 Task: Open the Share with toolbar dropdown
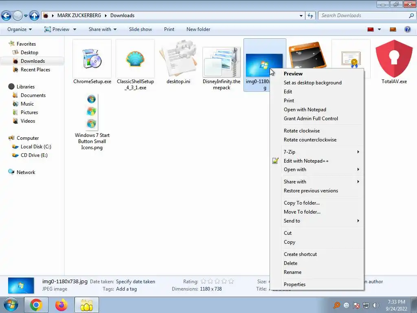click(102, 29)
